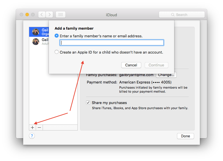Image resolution: width=223 pixels, height=161 pixels.
Task: Click 'Share iTunes, iBooks, and App Store purchases' text
Action: 140,108
